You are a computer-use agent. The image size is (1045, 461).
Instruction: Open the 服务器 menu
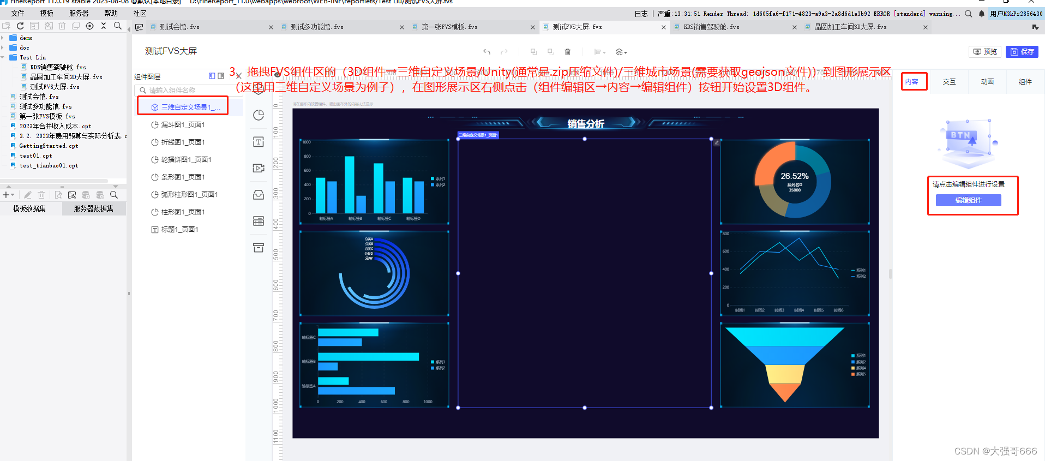click(x=79, y=13)
